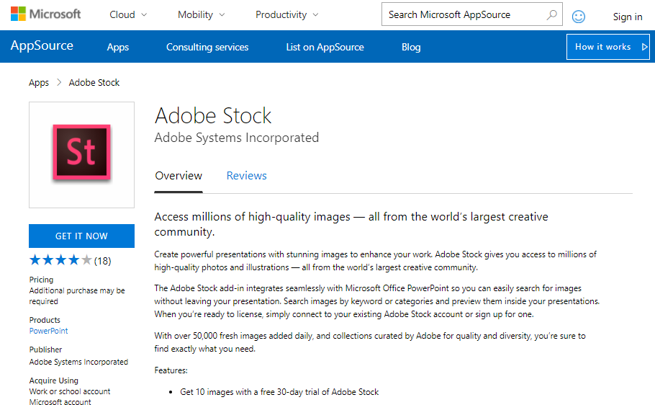Viewport: 655px width, 405px height.
Task: Open the Apps menu item
Action: pyautogui.click(x=118, y=47)
